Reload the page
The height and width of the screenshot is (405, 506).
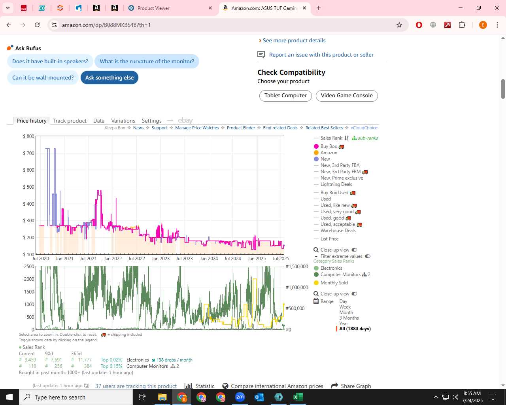37,25
